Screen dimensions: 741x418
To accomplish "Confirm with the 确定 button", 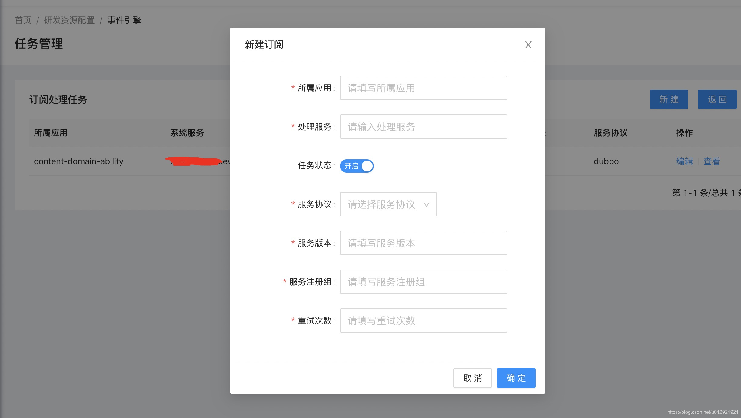I will pyautogui.click(x=516, y=378).
